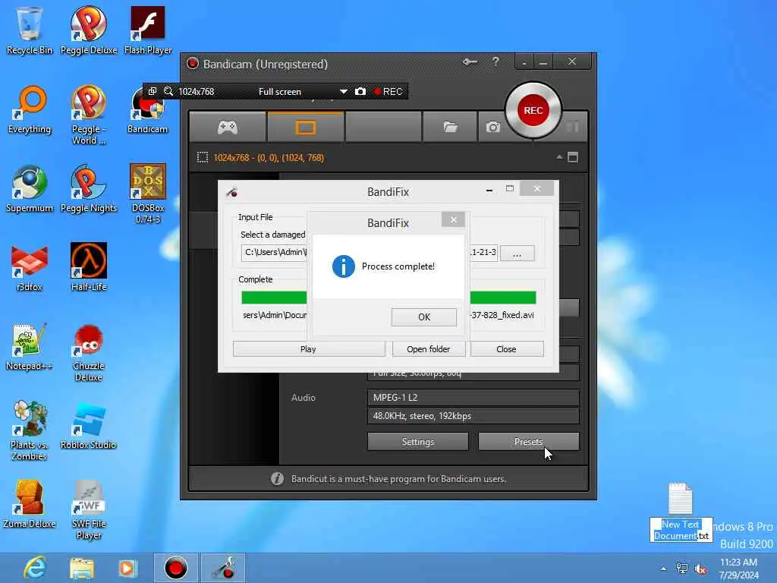The height and width of the screenshot is (583, 777).
Task: Click the 1024x768 region selection icon
Action: pyautogui.click(x=202, y=158)
